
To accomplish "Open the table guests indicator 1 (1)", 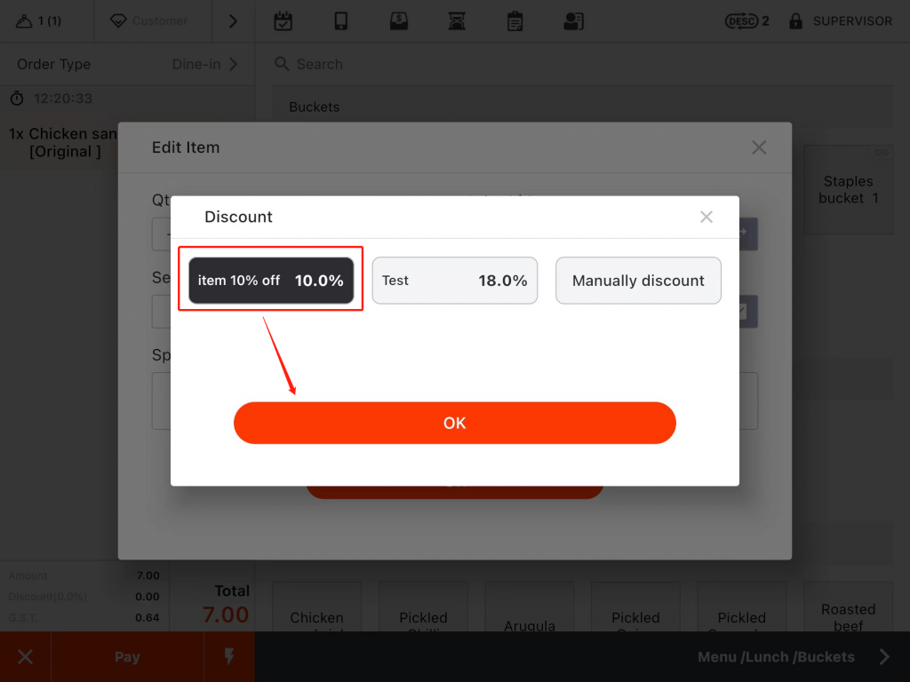I will (38, 21).
